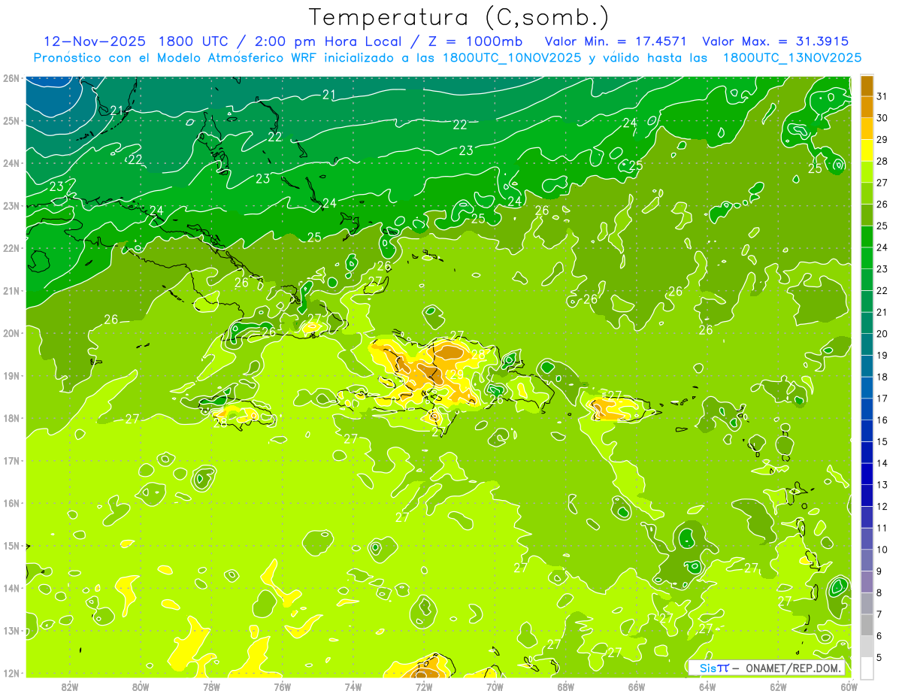
Task: Click the 25N latitude axis label
Action: point(11,121)
